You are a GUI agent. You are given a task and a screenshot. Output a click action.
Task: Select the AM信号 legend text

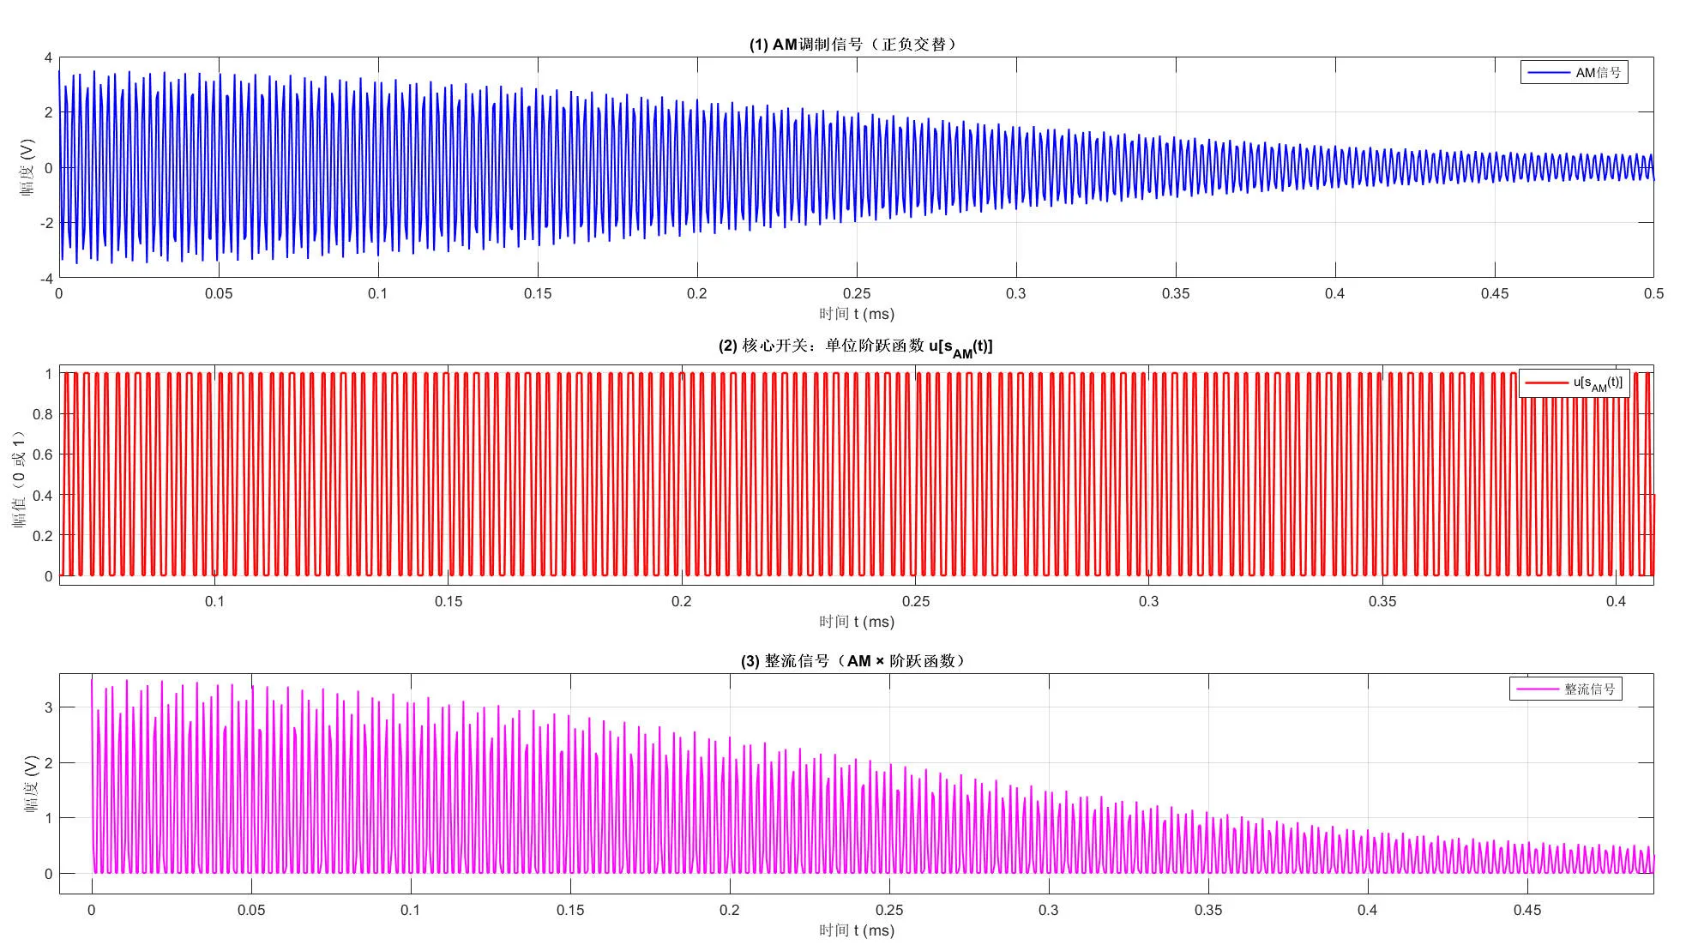tap(1599, 73)
